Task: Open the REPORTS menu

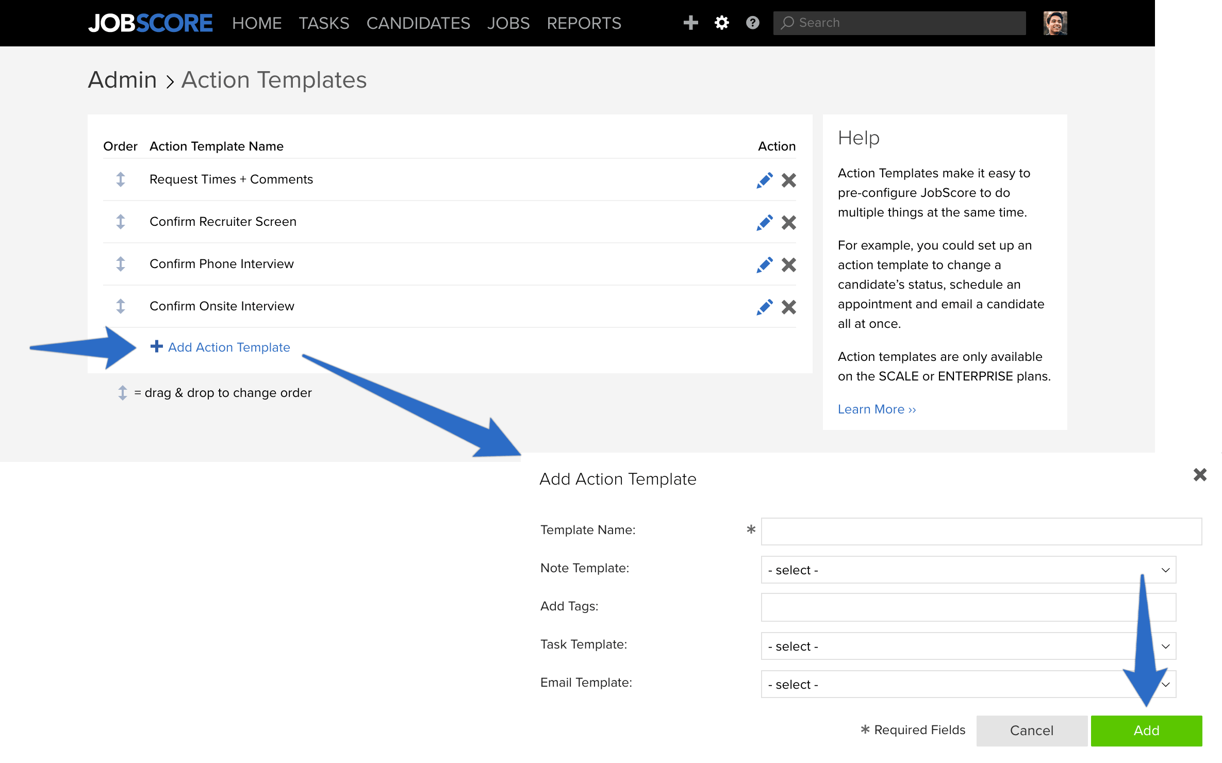Action: 584,23
